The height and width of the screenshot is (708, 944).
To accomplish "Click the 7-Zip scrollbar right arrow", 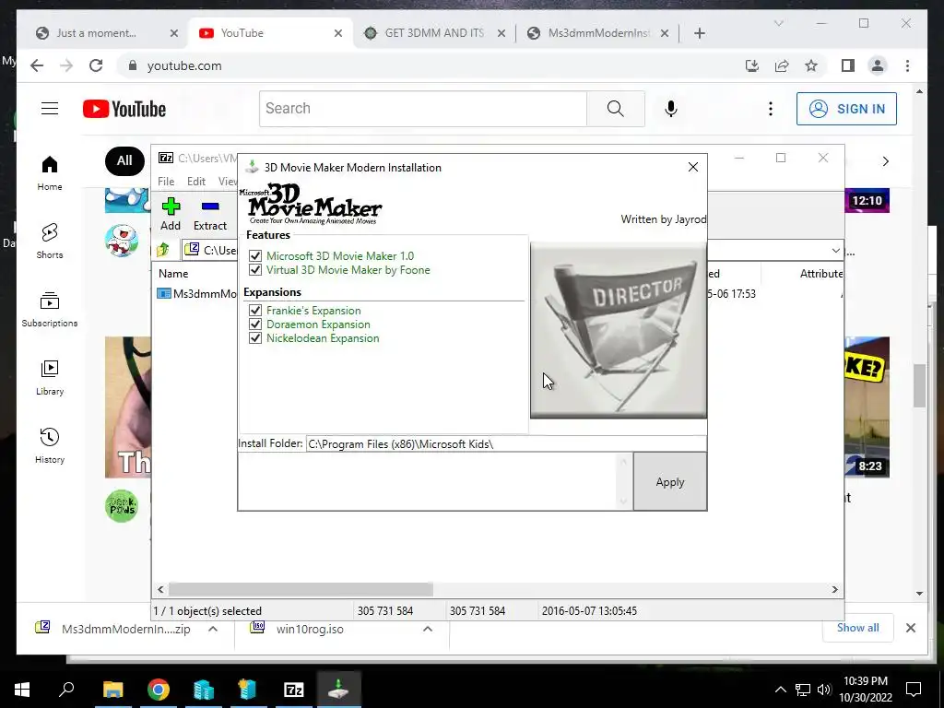I will pyautogui.click(x=834, y=589).
